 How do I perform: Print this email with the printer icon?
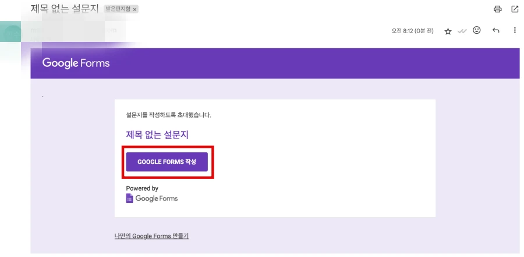pos(498,9)
